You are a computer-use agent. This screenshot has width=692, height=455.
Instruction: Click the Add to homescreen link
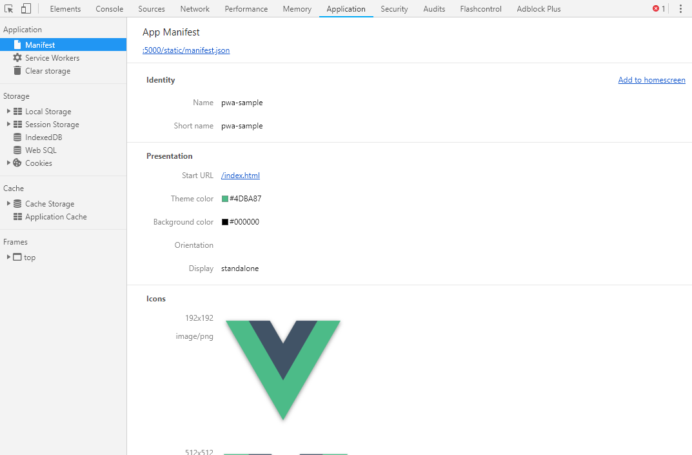click(651, 80)
